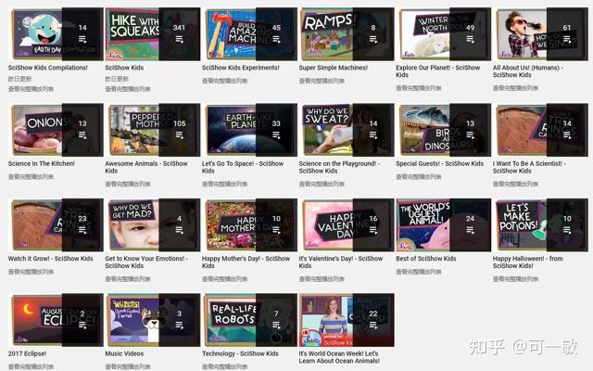Open All About Us! (Humans) title
The height and width of the screenshot is (371, 593).
coord(528,71)
